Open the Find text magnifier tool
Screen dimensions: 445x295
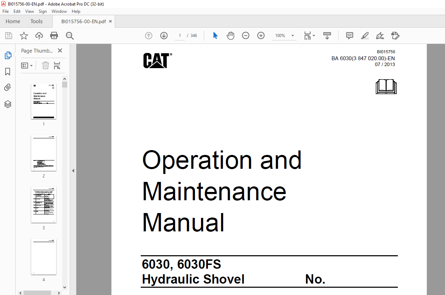[x=70, y=36]
